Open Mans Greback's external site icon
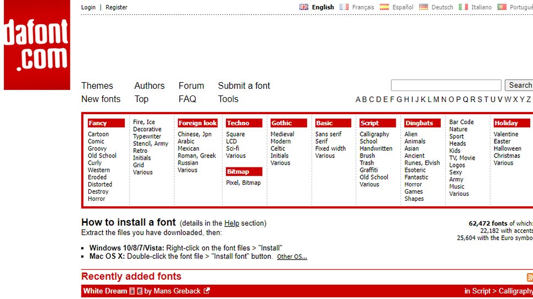The height and width of the screenshot is (299, 533). (x=207, y=291)
